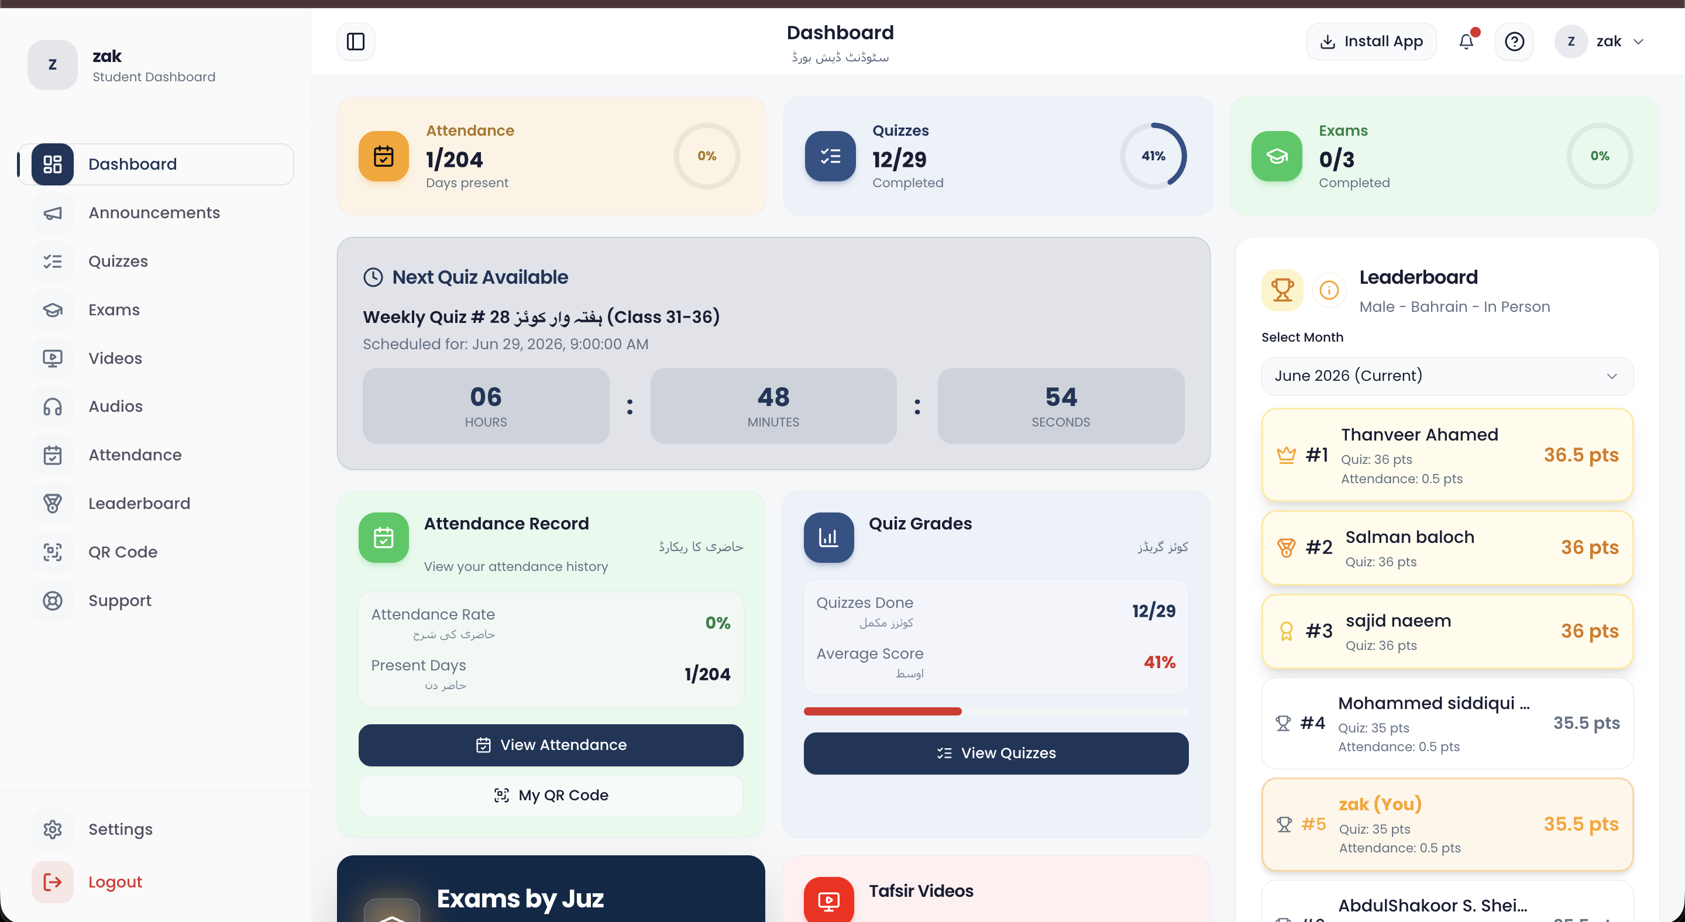
Task: Click the Support lifebuoy icon in the sidebar
Action: tap(52, 600)
